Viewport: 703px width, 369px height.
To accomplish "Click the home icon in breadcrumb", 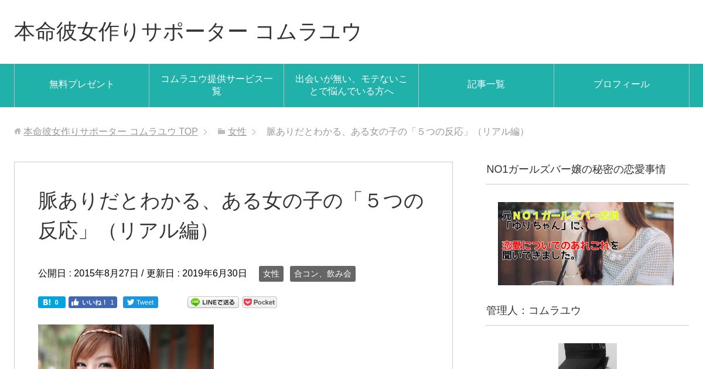I will (x=18, y=132).
